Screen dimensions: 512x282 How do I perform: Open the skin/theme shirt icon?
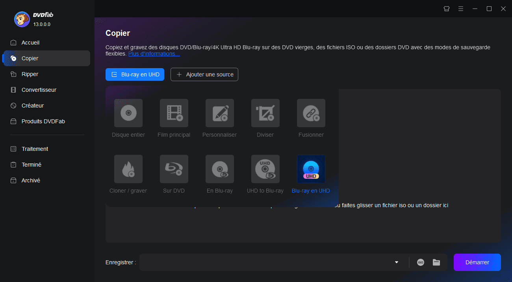[447, 9]
